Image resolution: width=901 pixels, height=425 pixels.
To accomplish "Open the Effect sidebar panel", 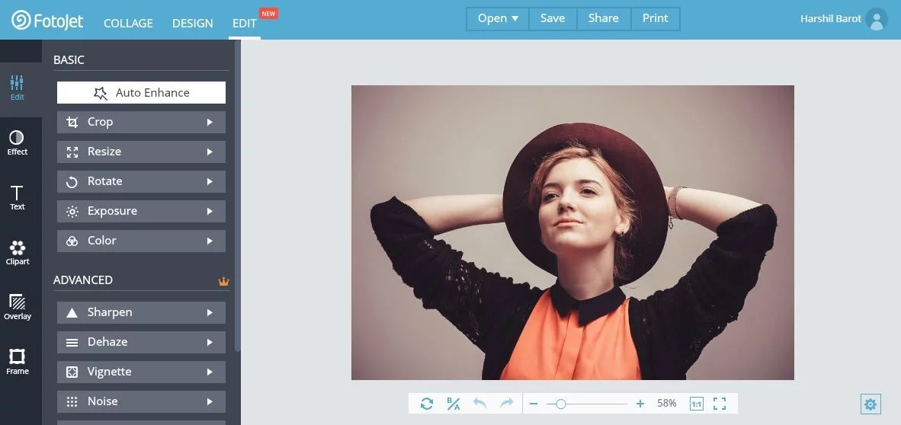I will (x=18, y=143).
